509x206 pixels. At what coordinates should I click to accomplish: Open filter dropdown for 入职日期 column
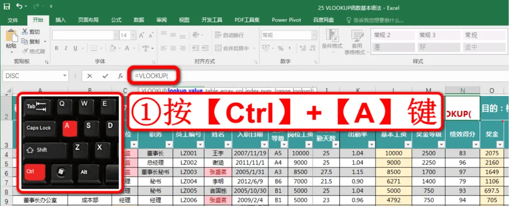pyautogui.click(x=264, y=144)
